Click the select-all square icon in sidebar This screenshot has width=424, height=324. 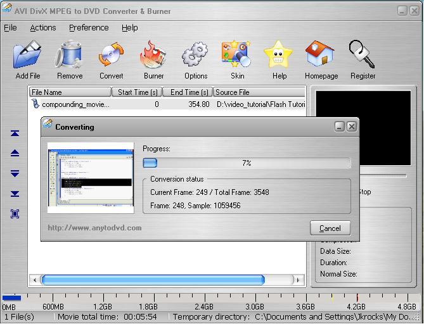pyautogui.click(x=15, y=214)
